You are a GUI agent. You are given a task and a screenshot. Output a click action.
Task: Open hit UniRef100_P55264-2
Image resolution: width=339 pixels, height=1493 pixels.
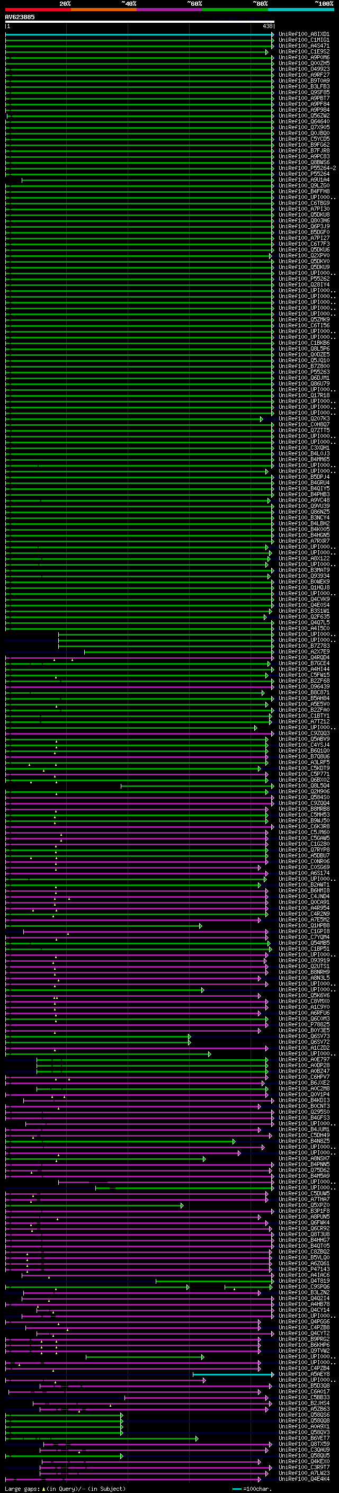pos(307,168)
